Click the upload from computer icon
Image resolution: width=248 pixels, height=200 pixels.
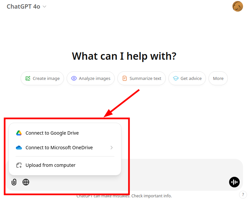(x=19, y=165)
